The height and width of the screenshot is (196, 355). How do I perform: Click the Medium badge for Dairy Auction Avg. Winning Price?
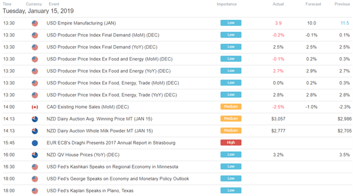[231, 119]
